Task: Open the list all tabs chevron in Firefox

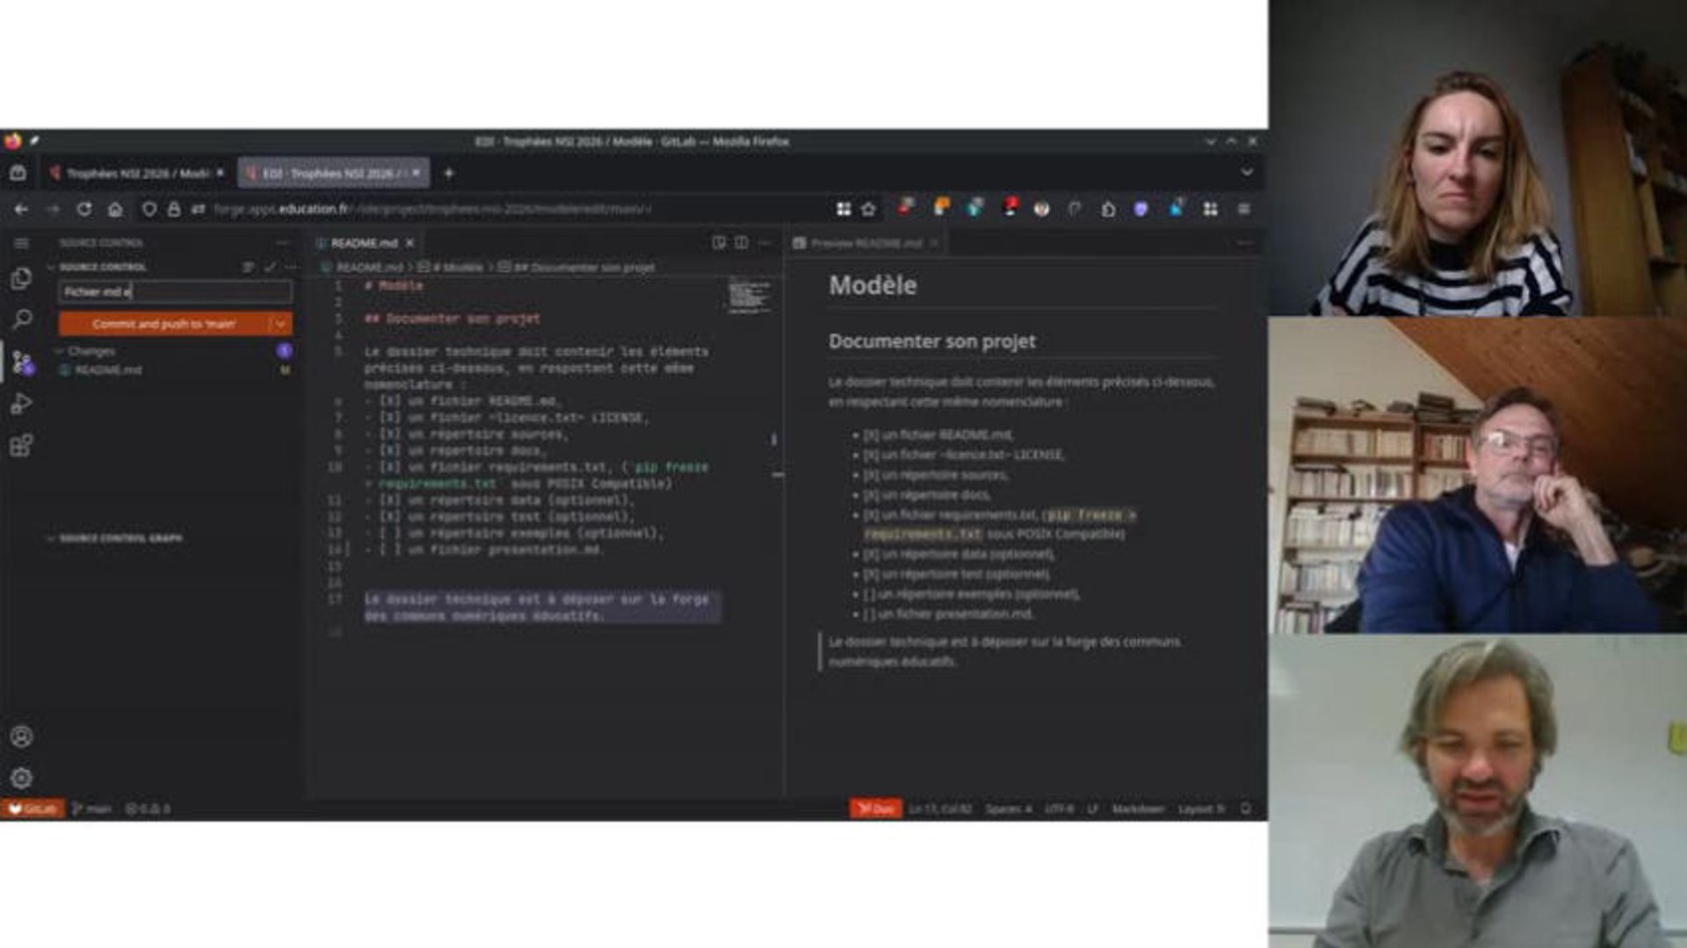Action: point(1246,173)
